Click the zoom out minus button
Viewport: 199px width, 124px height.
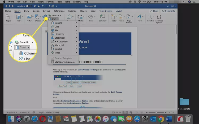(x=147, y=112)
